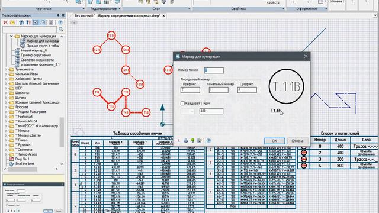This screenshot has height=213, width=379.
Task: Open the disabled dropdown beside the 400 field
Action: 188,111
